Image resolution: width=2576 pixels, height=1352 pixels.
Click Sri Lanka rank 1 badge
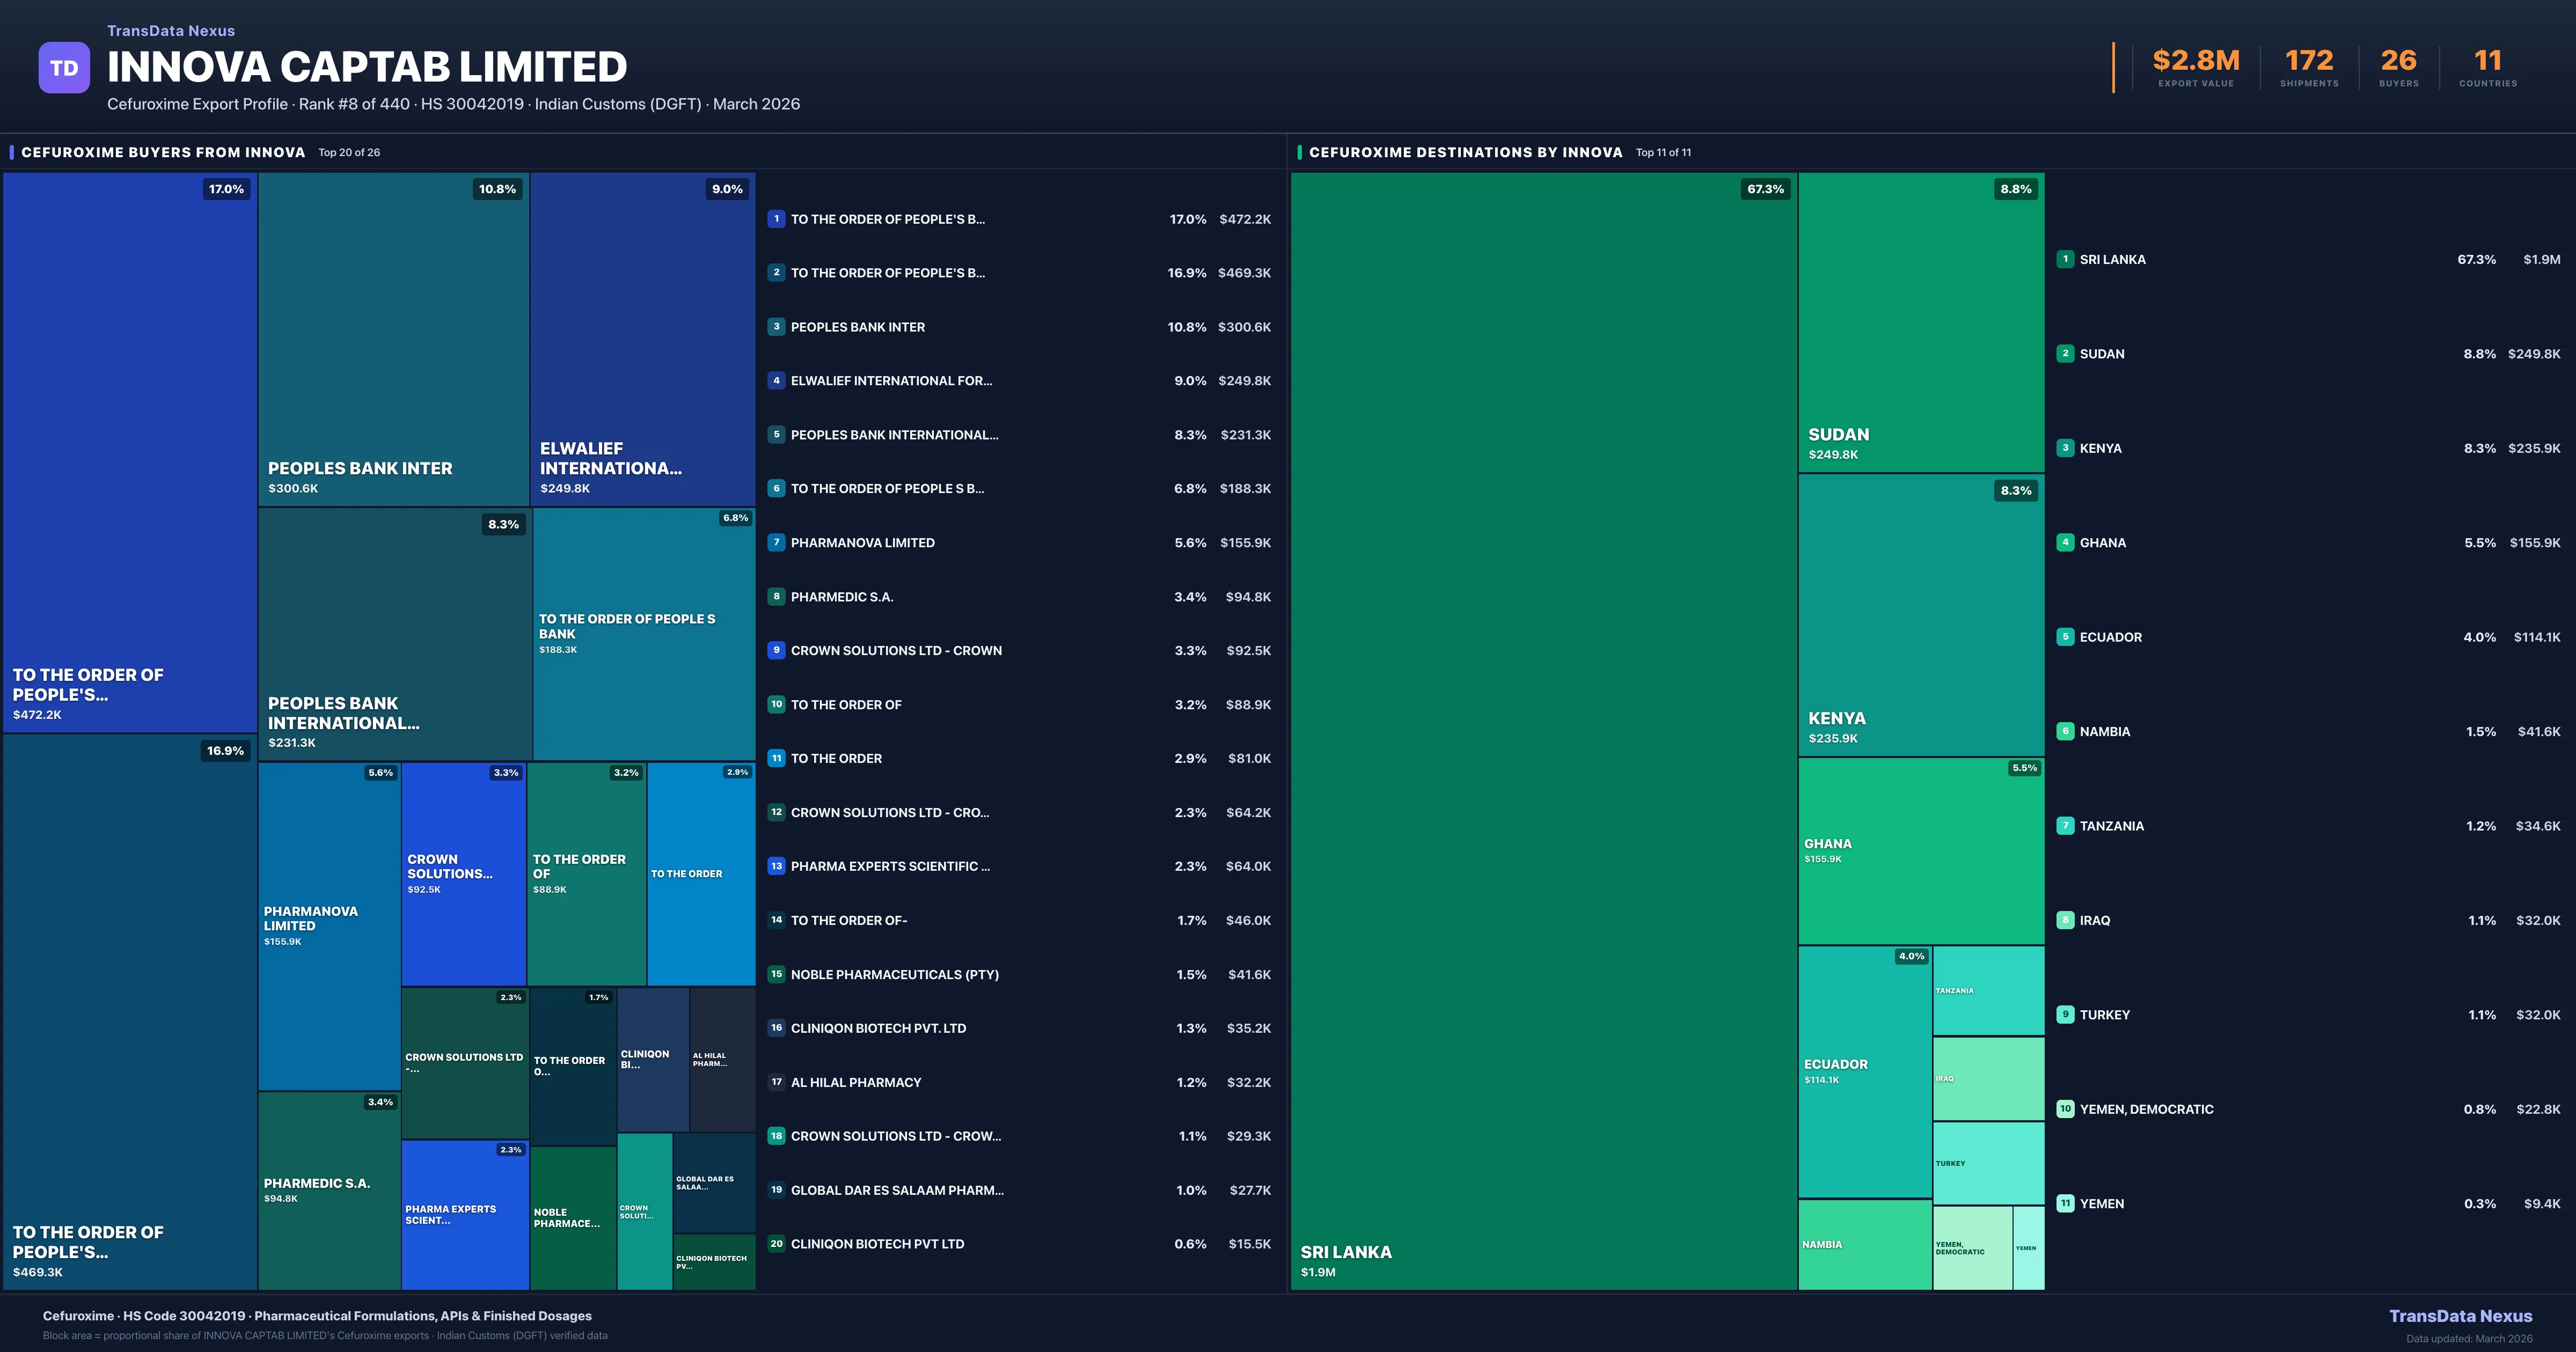[x=2065, y=259]
